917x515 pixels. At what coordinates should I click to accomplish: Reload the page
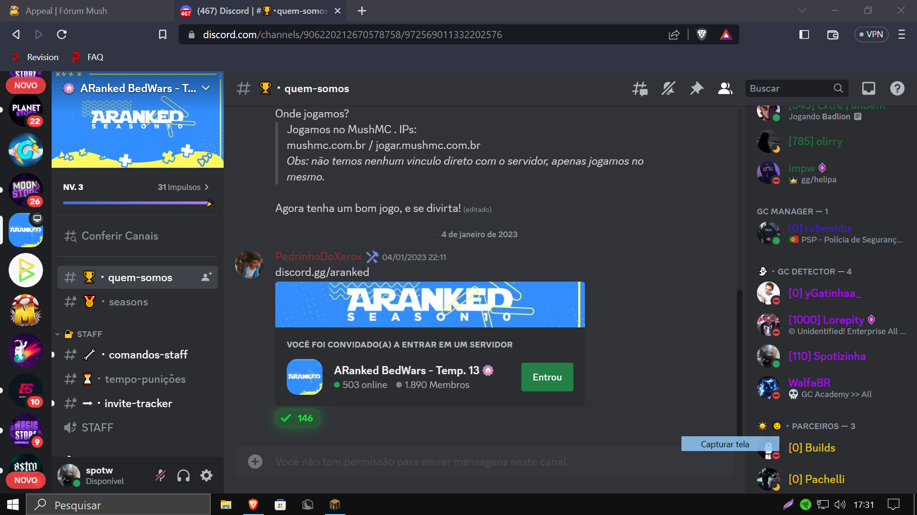62,34
